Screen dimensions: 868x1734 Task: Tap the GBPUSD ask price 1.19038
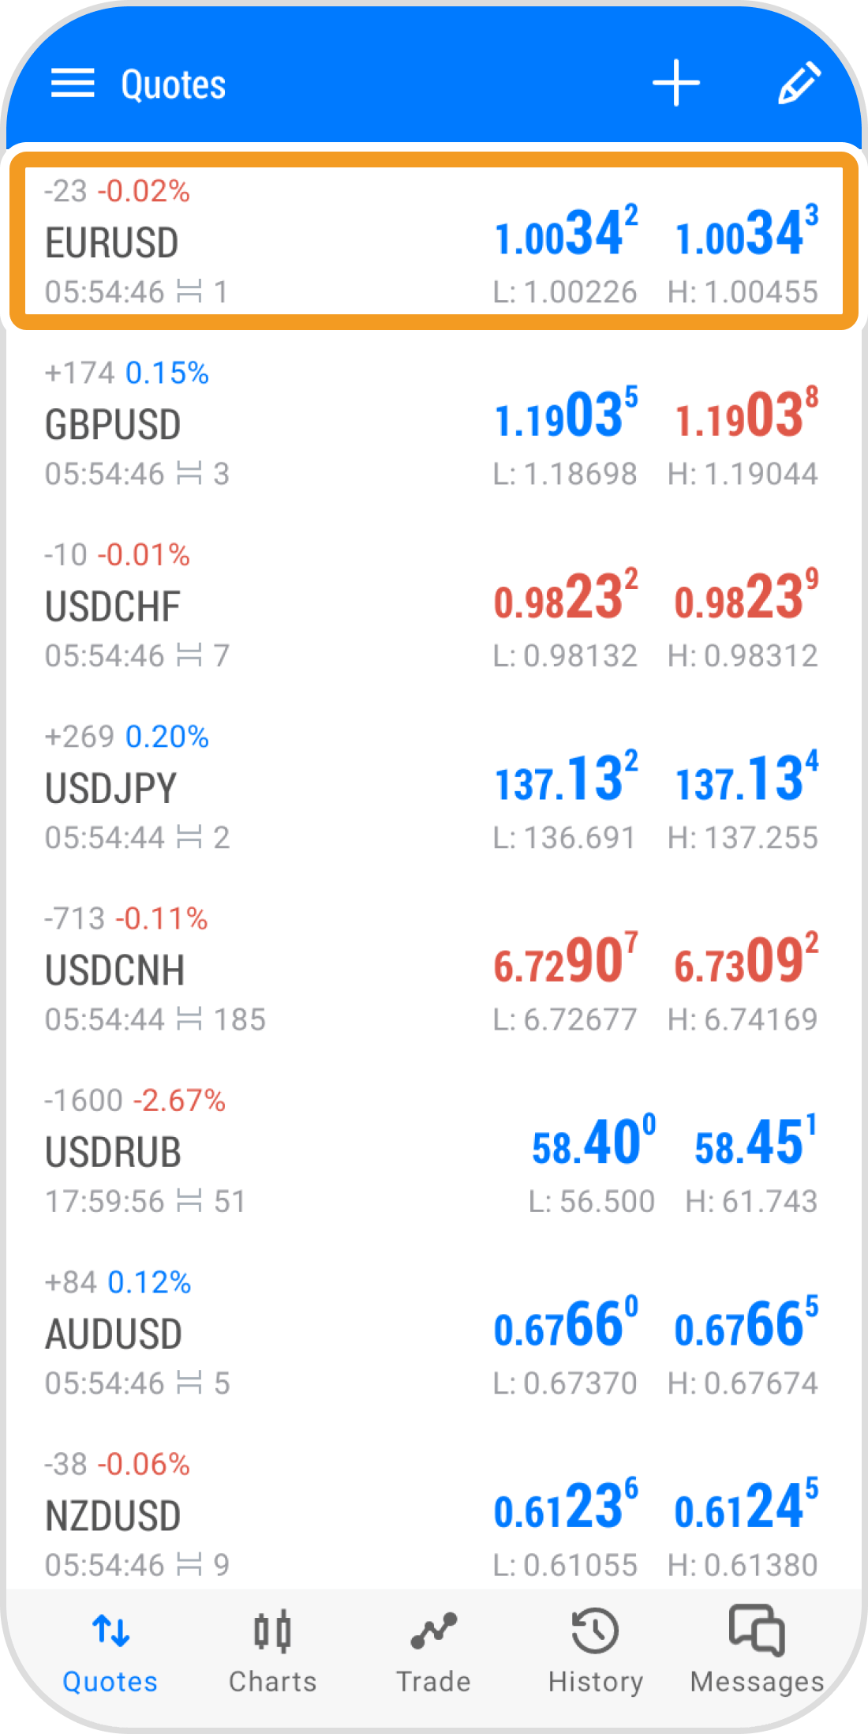[746, 416]
